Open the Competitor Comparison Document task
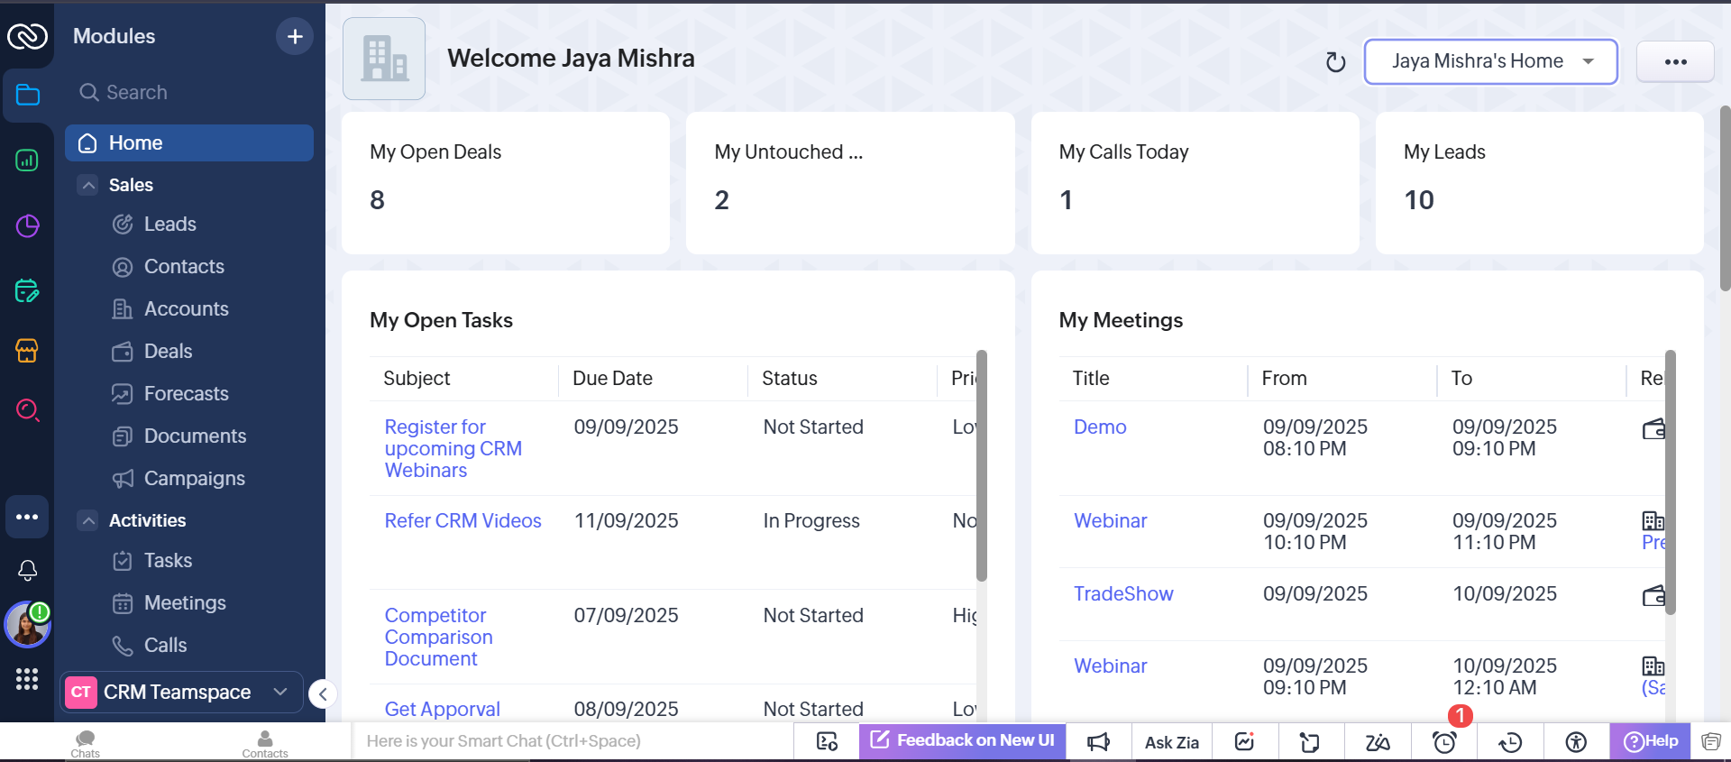The image size is (1731, 762). tap(438, 637)
